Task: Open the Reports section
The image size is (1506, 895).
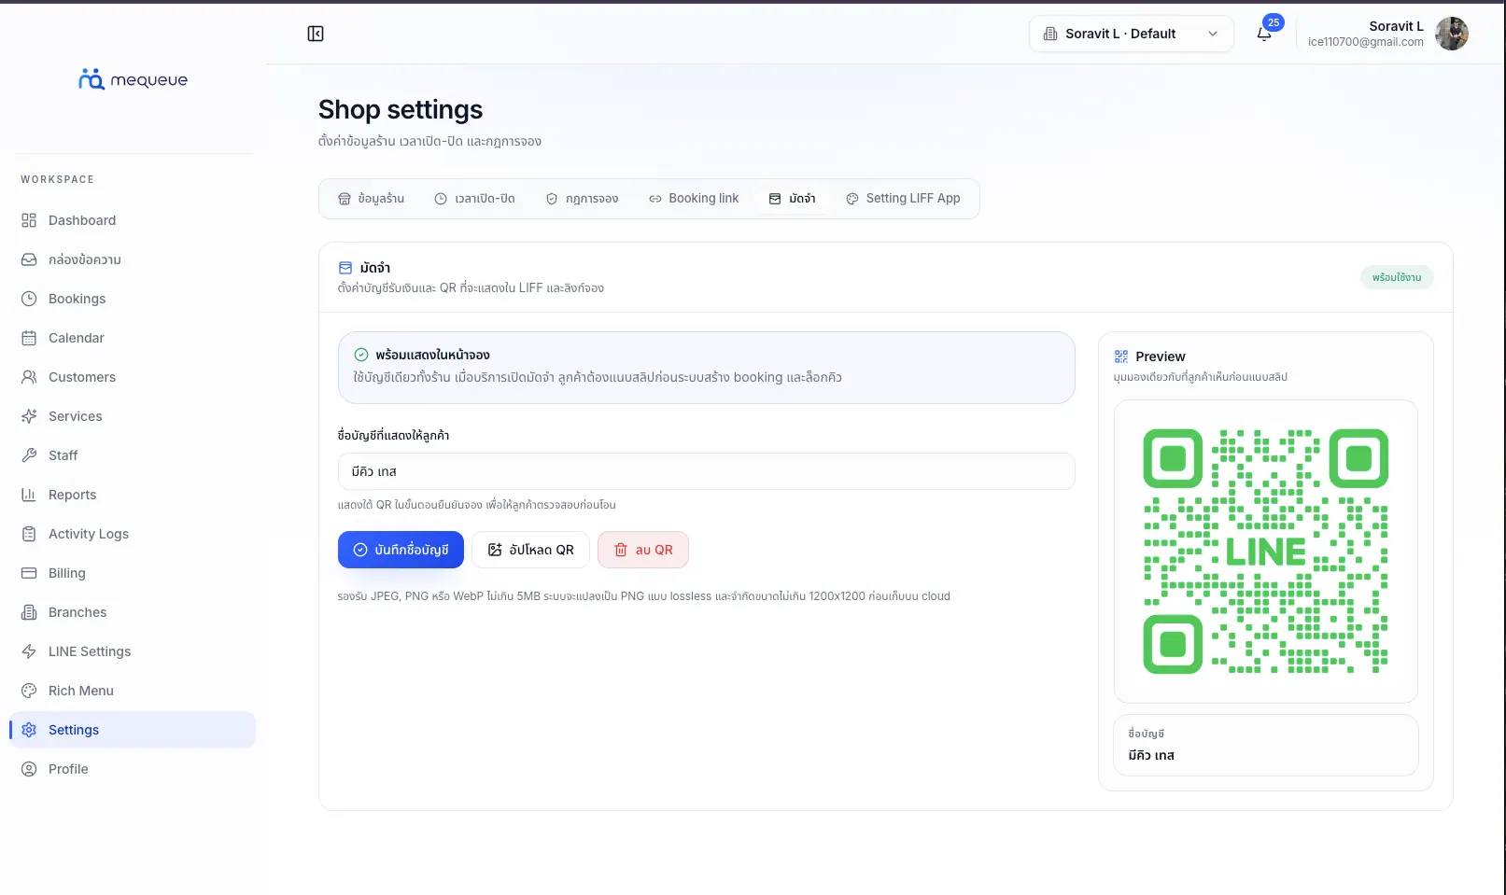Action: 133,495
